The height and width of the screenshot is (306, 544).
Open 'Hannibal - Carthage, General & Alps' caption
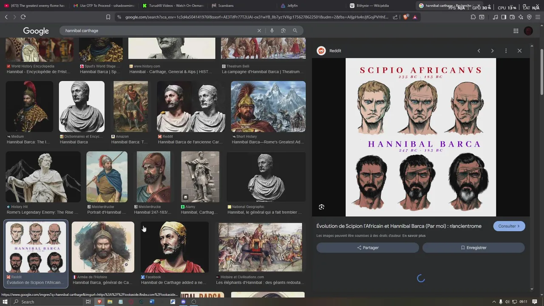pyautogui.click(x=170, y=72)
